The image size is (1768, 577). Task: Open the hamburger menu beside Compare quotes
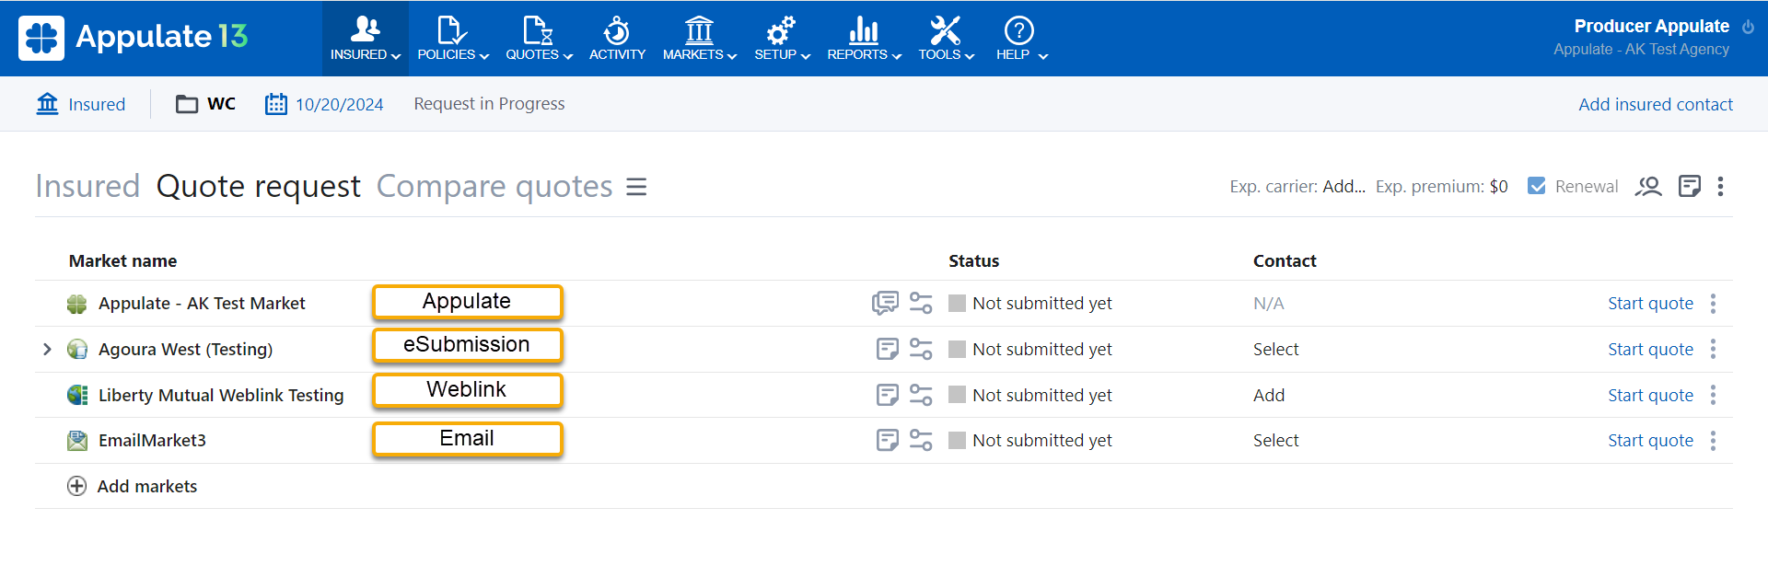coord(636,187)
